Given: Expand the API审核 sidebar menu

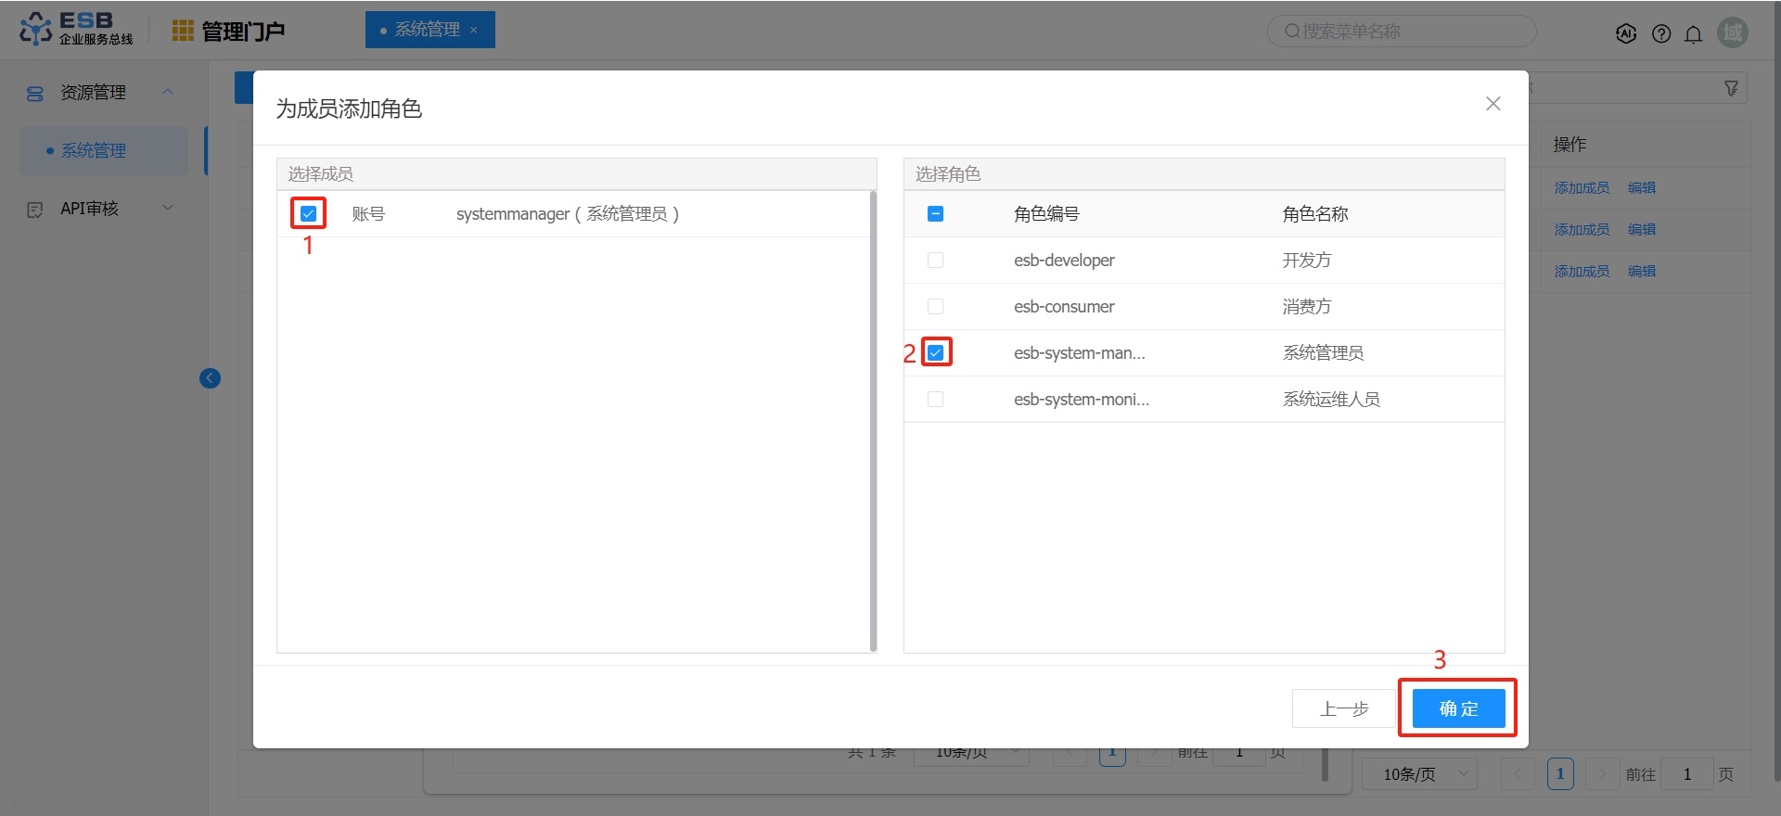Looking at the screenshot, I should (x=168, y=209).
